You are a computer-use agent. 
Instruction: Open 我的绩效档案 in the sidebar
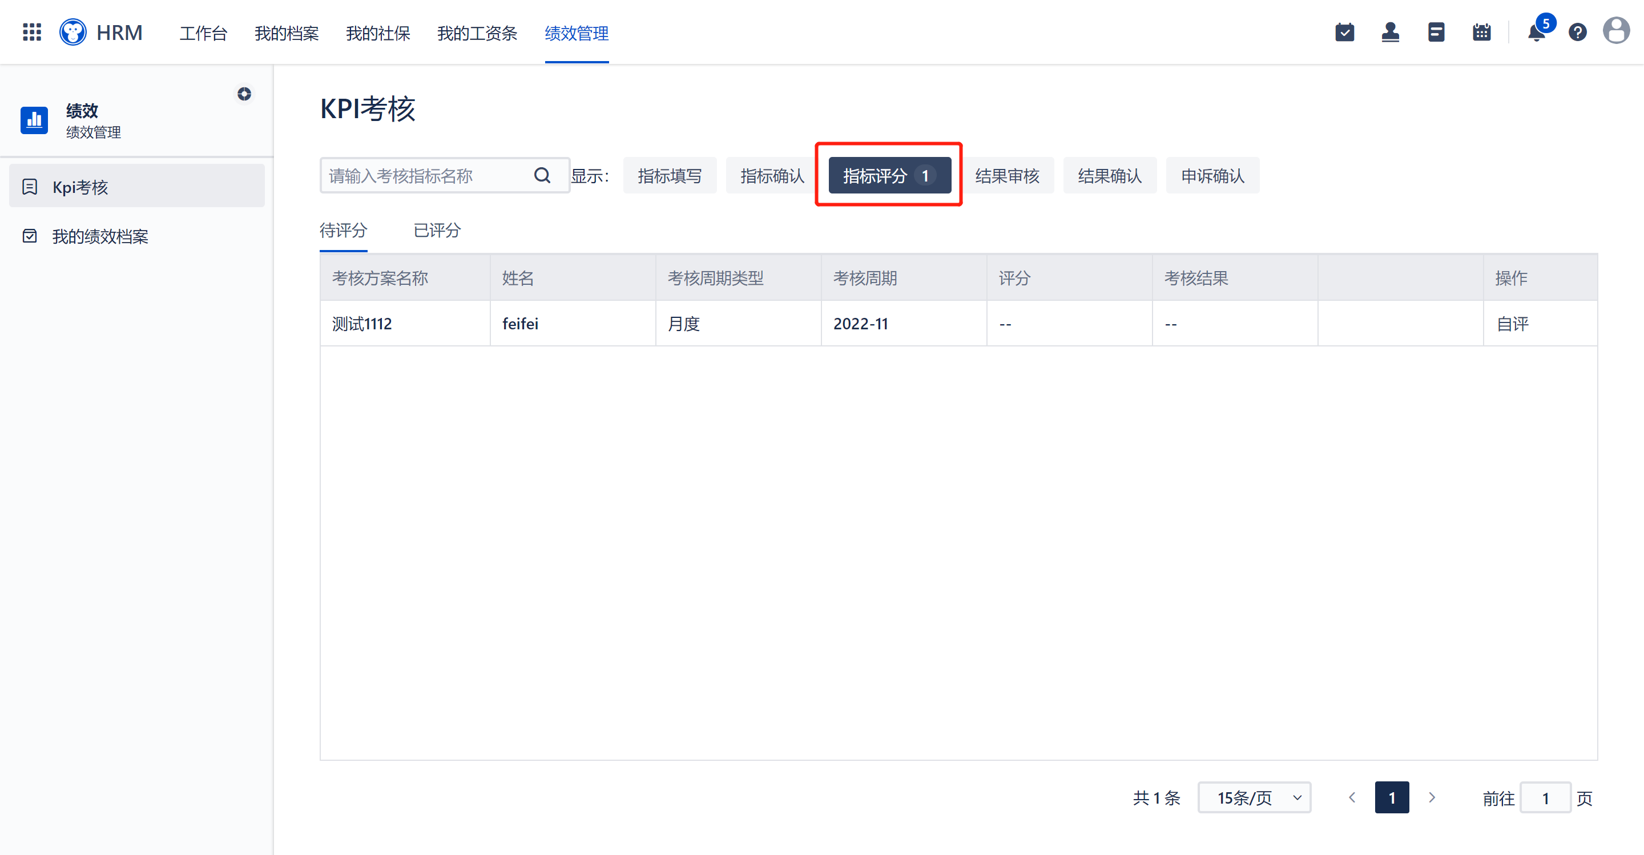(x=136, y=236)
